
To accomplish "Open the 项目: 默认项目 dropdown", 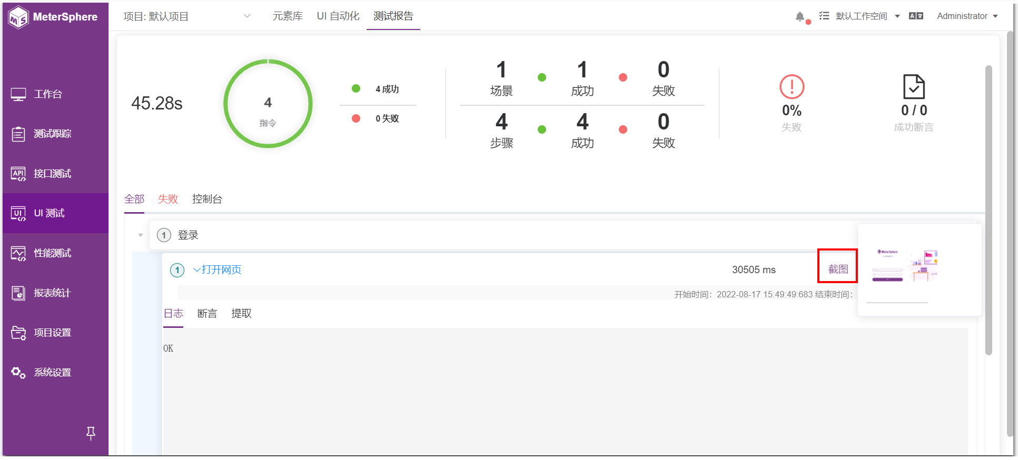I will (x=187, y=16).
